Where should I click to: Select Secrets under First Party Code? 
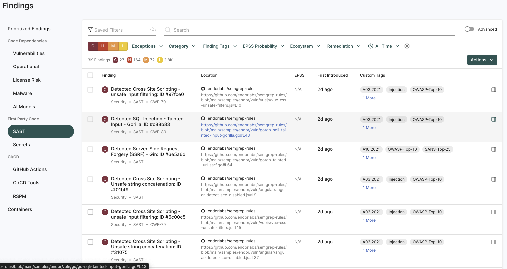point(21,145)
